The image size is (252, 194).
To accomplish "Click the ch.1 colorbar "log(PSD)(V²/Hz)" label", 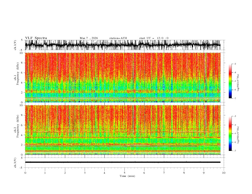I will [x=238, y=83].
